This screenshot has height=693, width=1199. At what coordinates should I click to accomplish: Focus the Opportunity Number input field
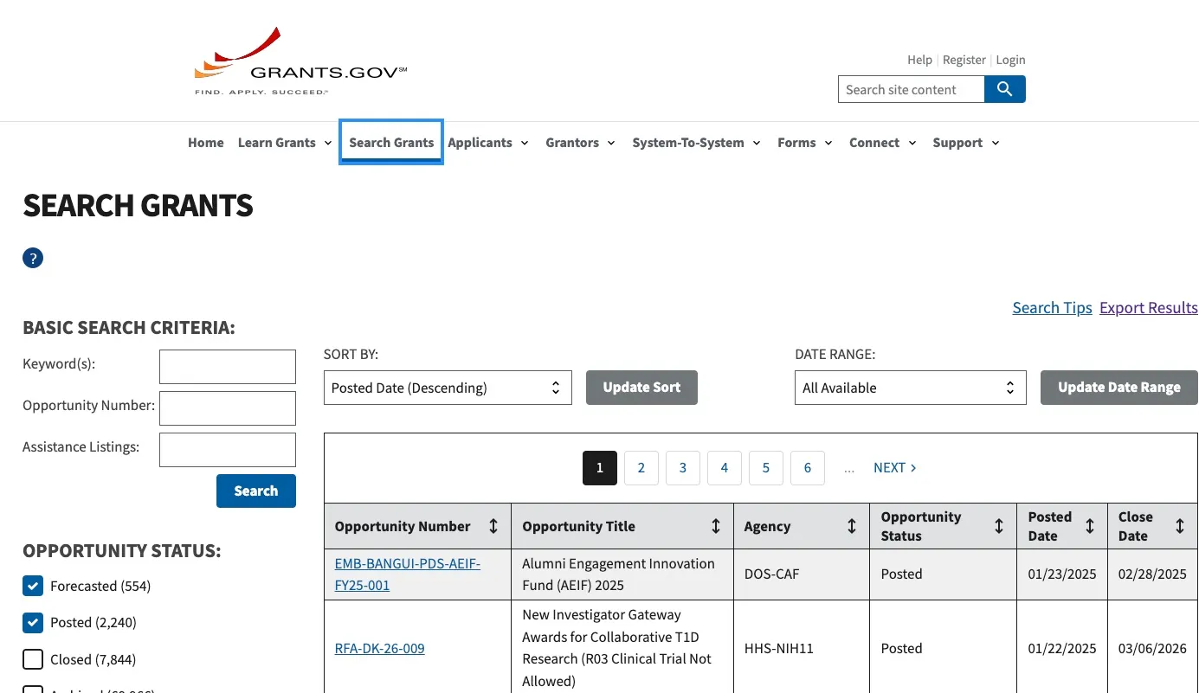pos(228,408)
